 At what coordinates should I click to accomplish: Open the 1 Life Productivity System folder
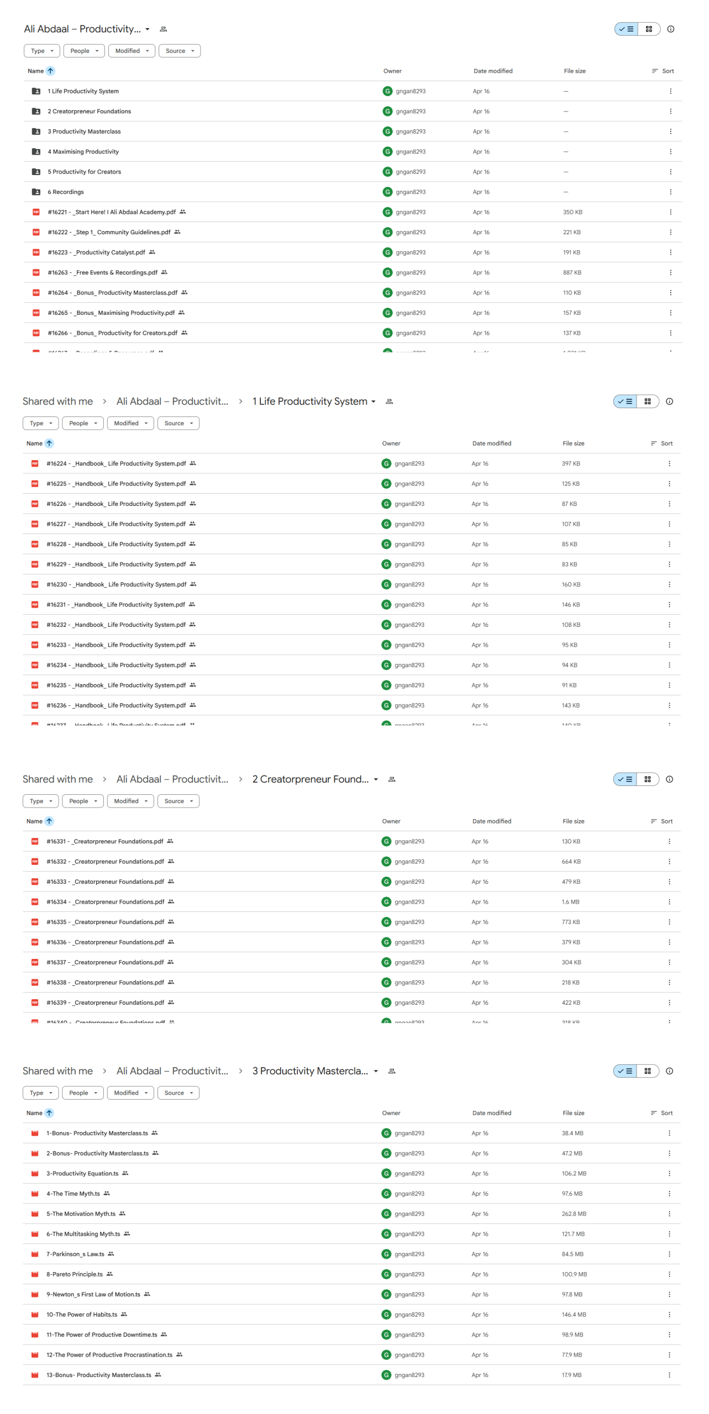pos(83,91)
